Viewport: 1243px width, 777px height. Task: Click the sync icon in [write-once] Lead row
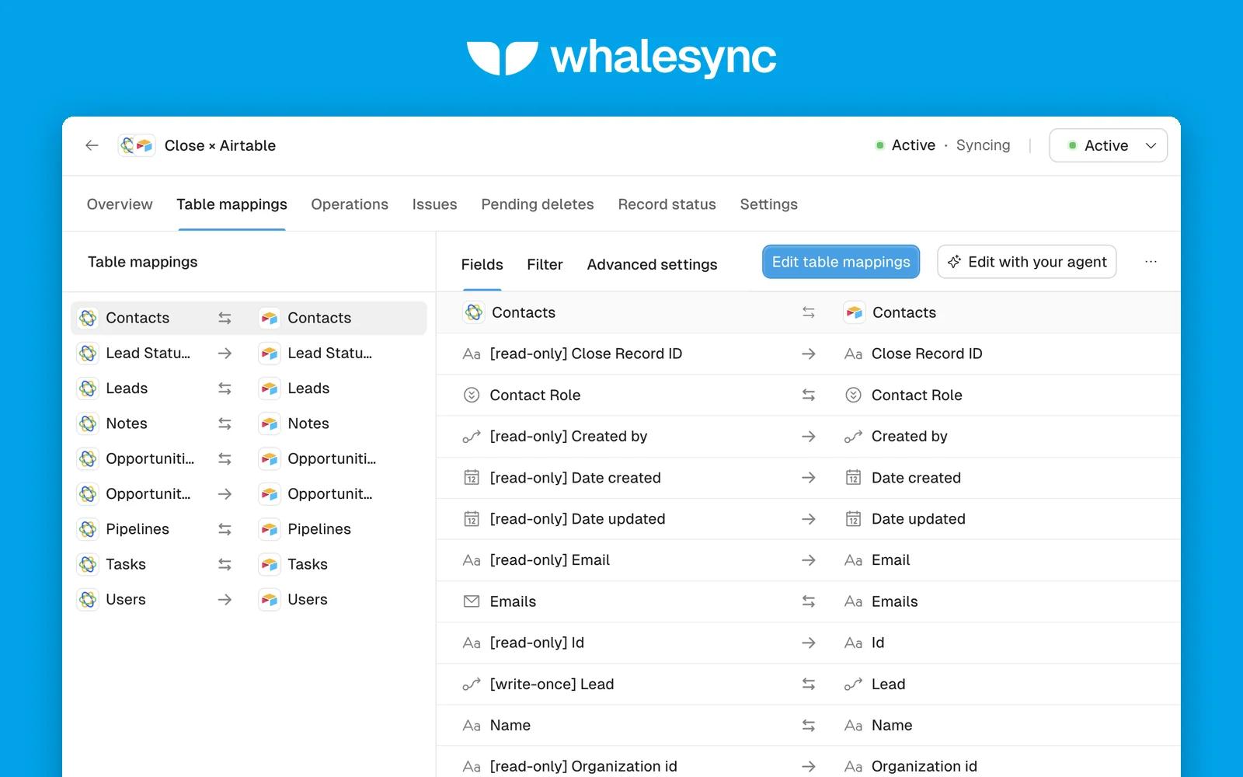[x=808, y=684]
